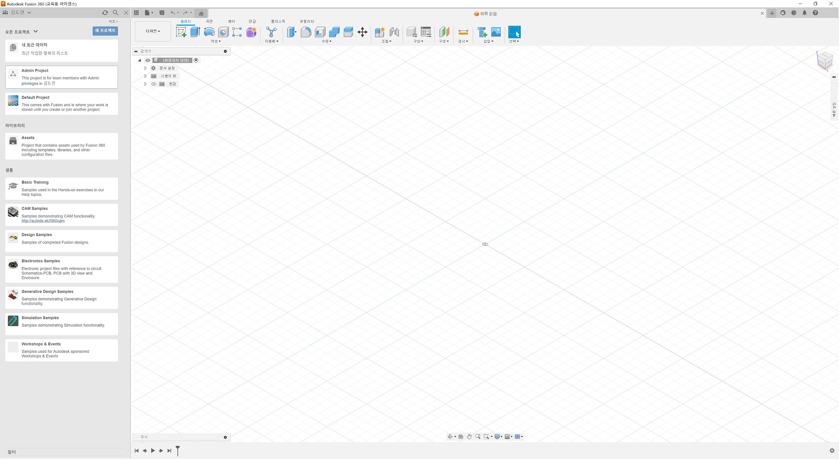Switch to the Utilities tab
The height and width of the screenshot is (459, 839).
307,21
